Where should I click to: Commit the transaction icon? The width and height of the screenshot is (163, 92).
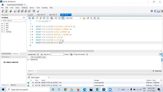[56, 18]
